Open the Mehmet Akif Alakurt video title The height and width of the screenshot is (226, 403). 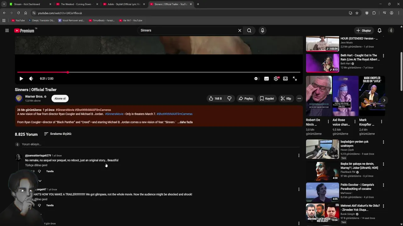click(360, 208)
